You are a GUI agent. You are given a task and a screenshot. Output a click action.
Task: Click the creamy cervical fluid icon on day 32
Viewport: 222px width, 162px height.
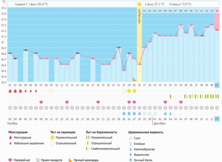click(170, 113)
